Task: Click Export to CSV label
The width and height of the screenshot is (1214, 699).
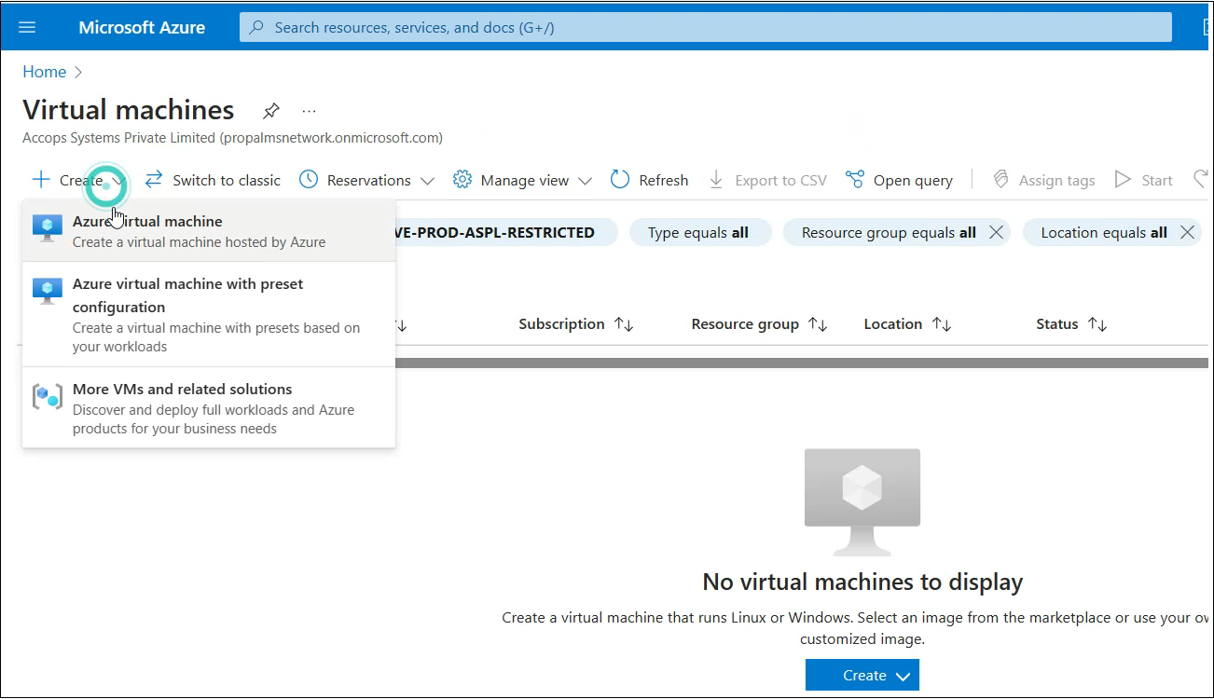Action: pyautogui.click(x=780, y=180)
